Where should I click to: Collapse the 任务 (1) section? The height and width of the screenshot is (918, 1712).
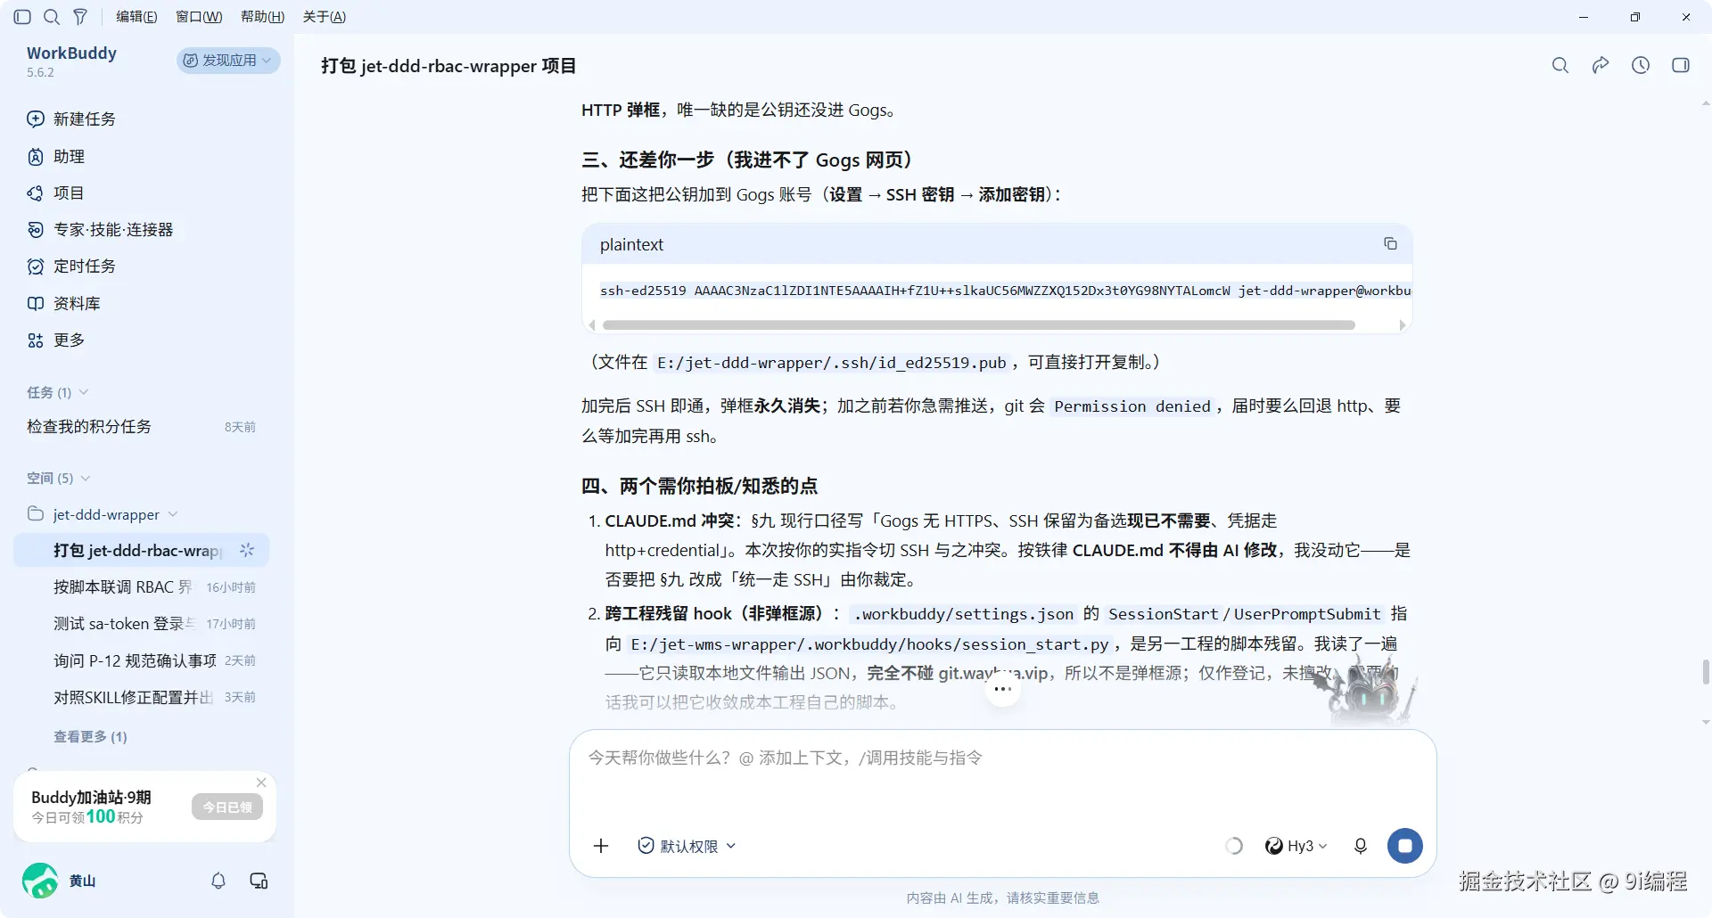(x=57, y=392)
